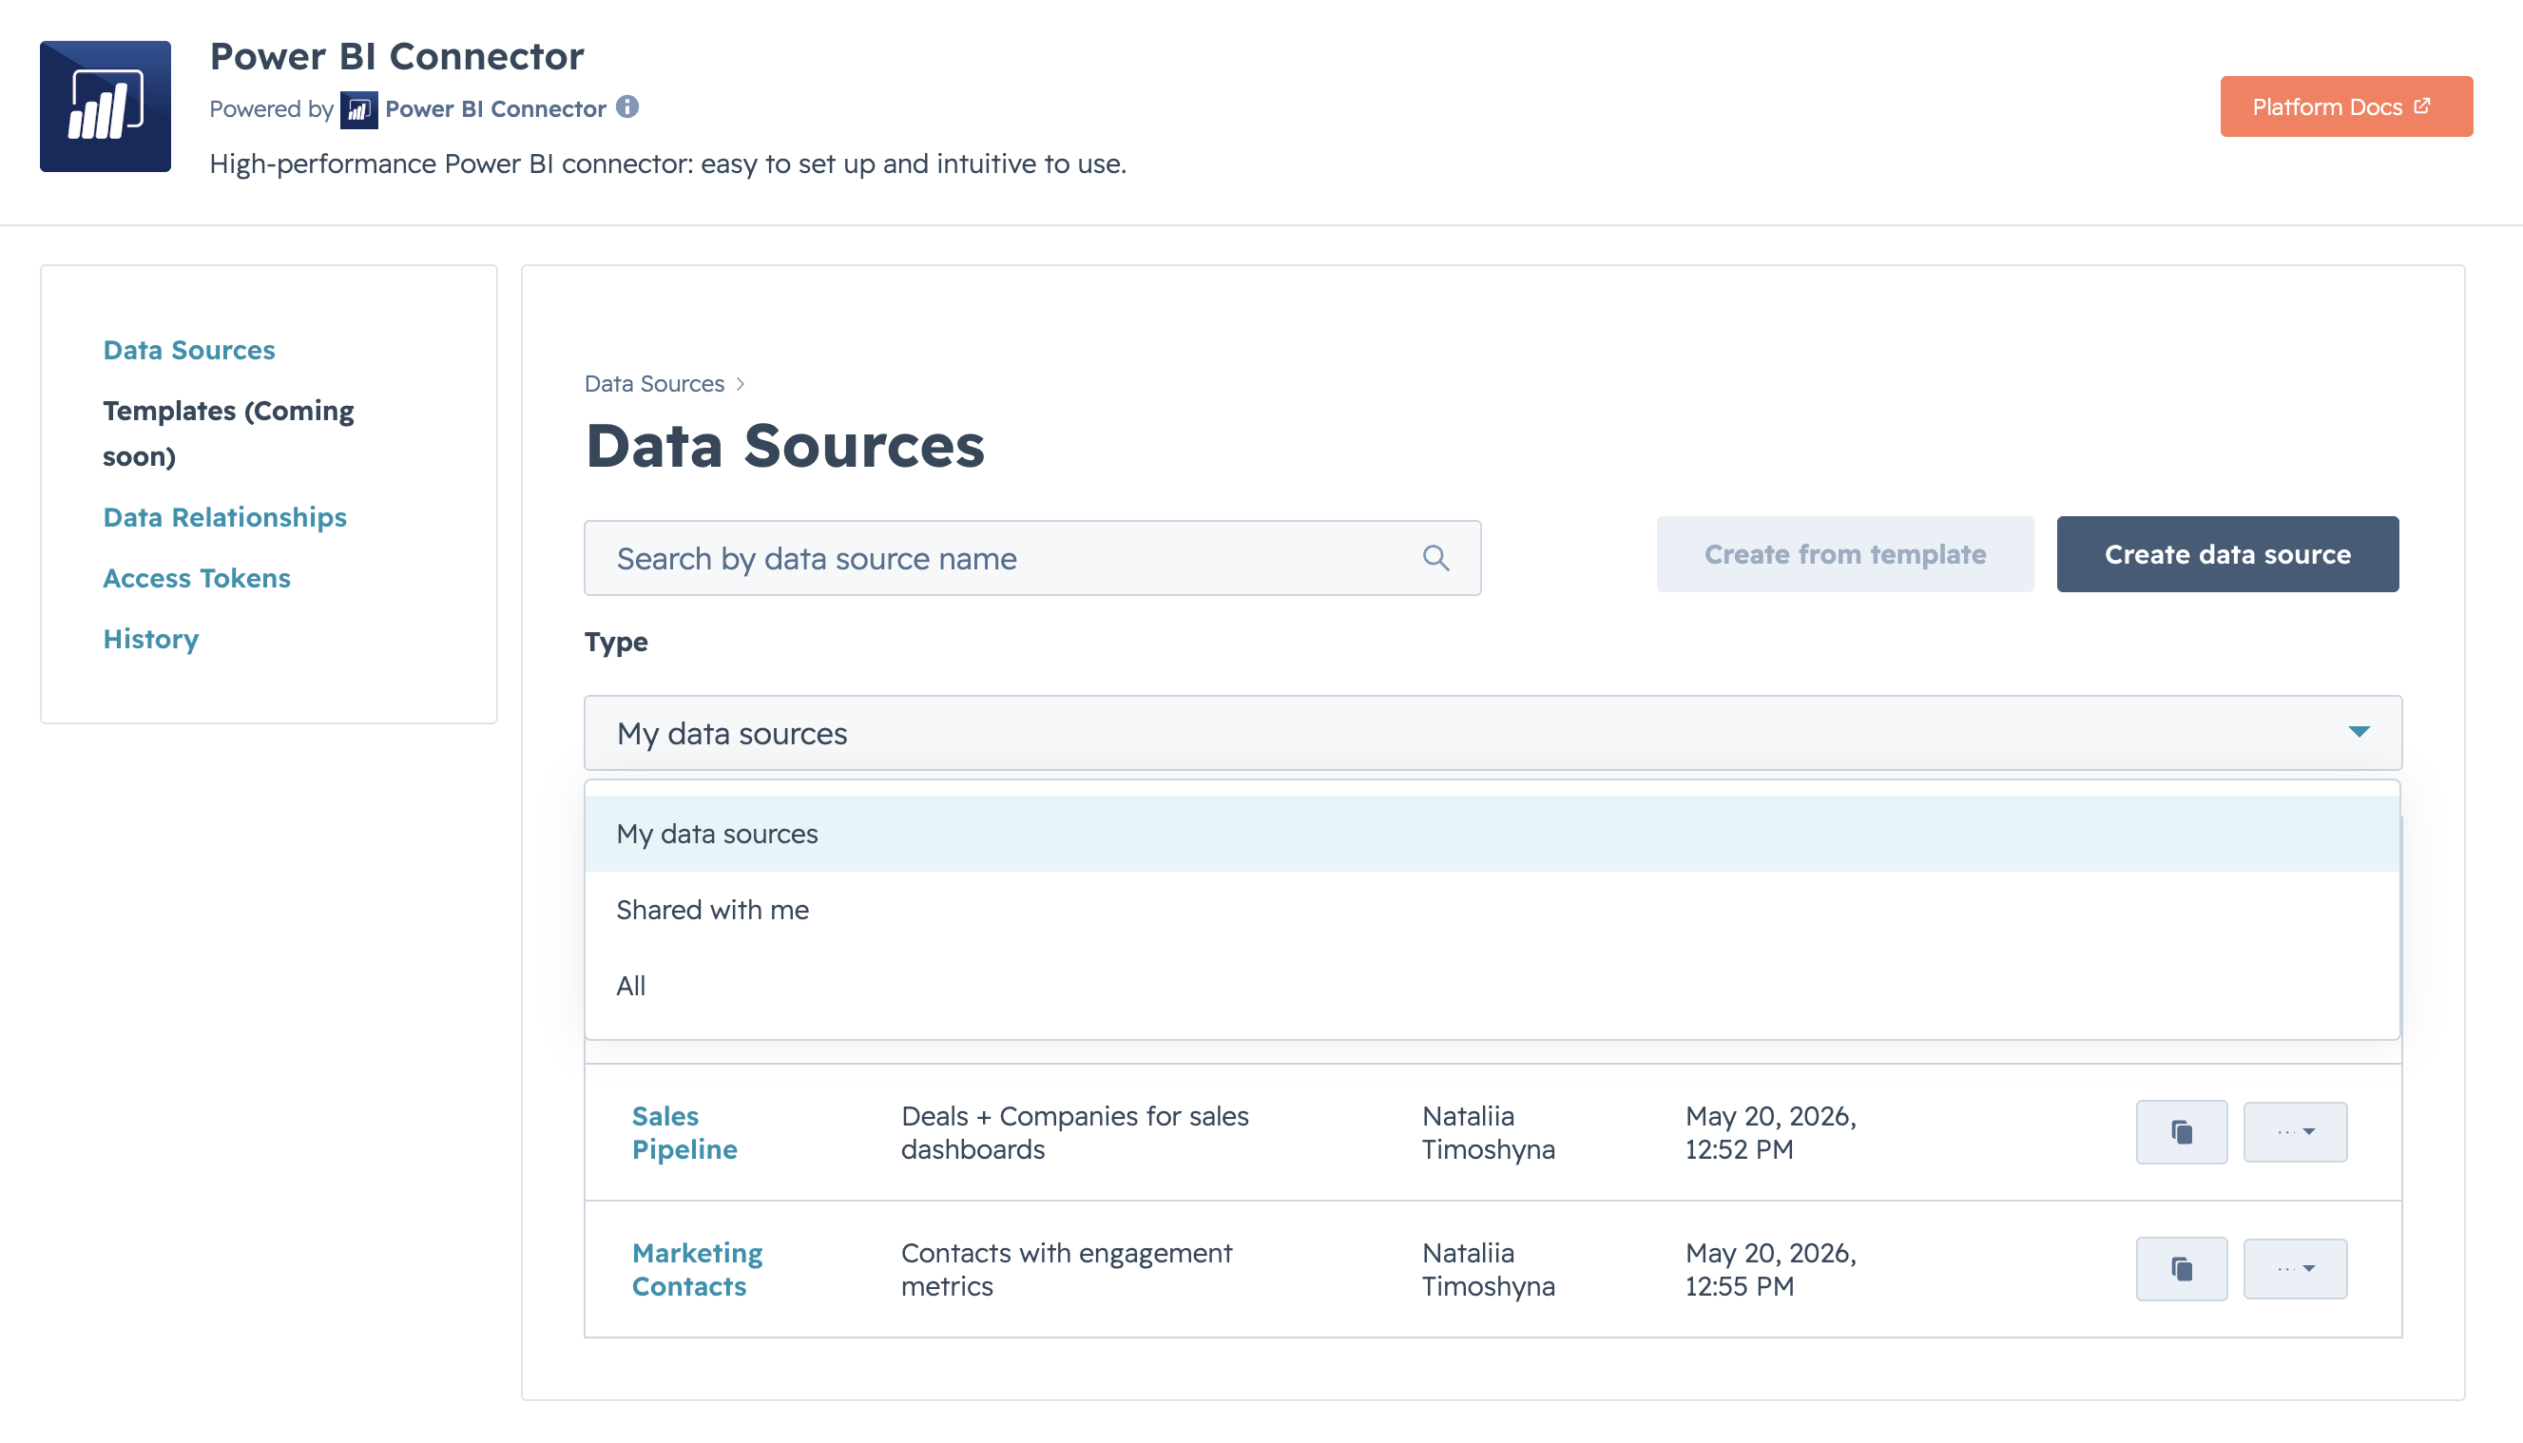Click the Data Sources breadcrumb link
The height and width of the screenshot is (1443, 2523).
(x=654, y=383)
